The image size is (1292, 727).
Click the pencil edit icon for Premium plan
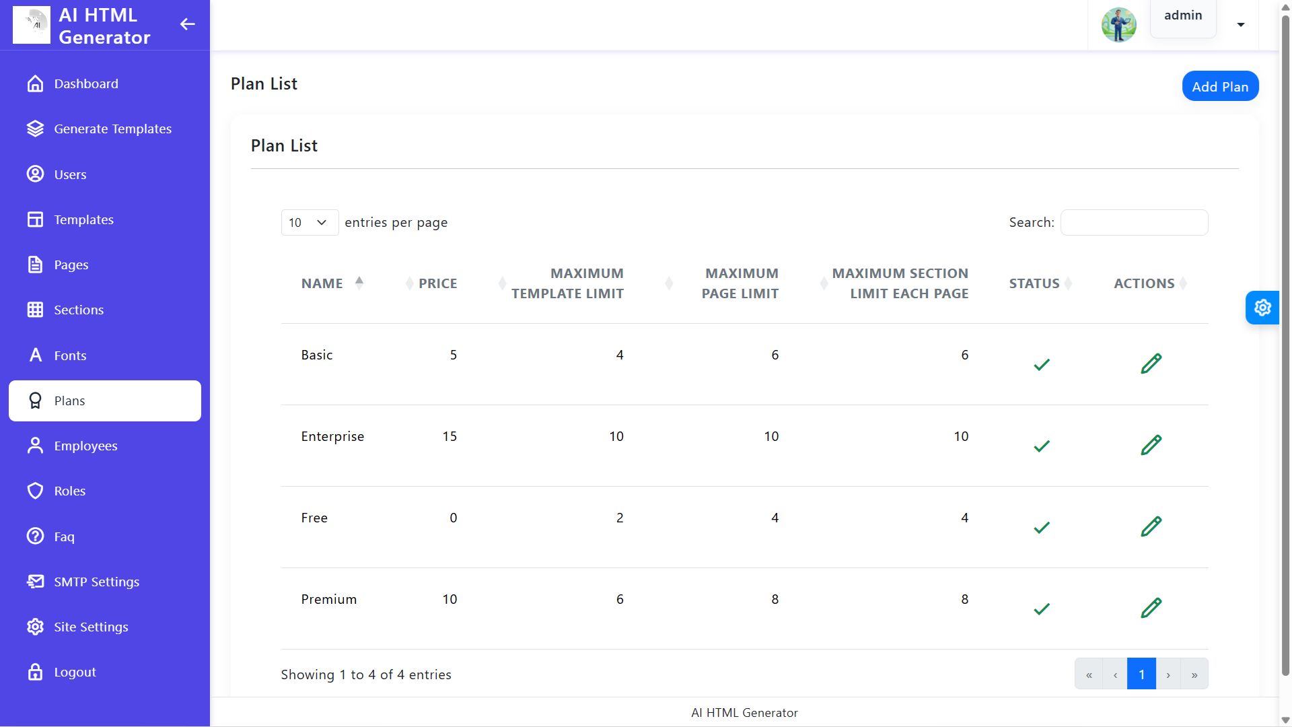point(1151,608)
